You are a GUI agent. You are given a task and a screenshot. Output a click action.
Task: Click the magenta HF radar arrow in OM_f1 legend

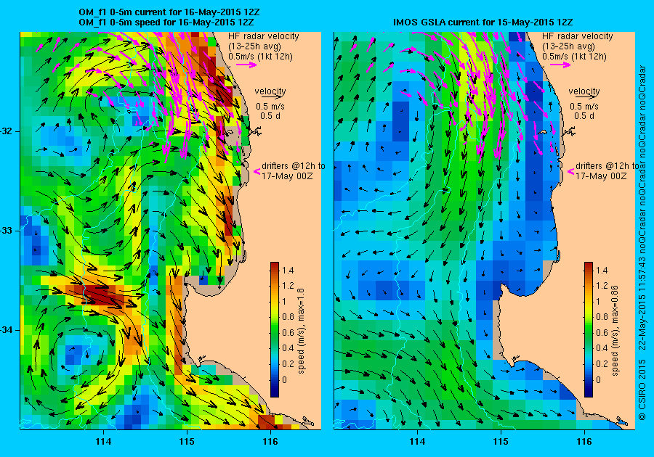[246, 65]
